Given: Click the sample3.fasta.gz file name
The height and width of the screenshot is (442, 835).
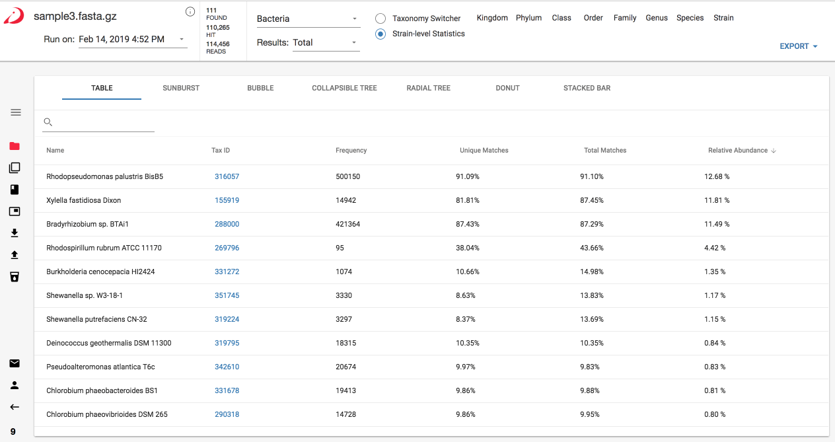Looking at the screenshot, I should coord(75,16).
